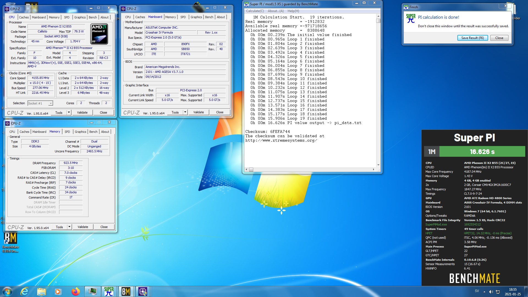The width and height of the screenshot is (528, 297).
Task: Click the title icon of the CPU tab's CPU-Z window
Action: click(7, 9)
